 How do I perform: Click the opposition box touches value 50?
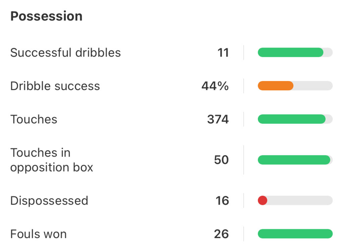(x=221, y=160)
